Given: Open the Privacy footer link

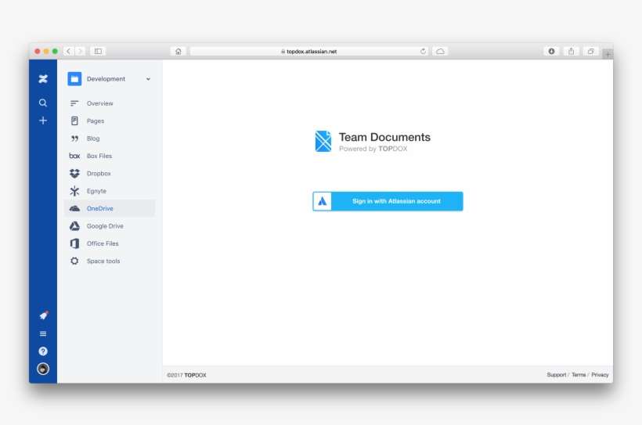Looking at the screenshot, I should click(600, 375).
